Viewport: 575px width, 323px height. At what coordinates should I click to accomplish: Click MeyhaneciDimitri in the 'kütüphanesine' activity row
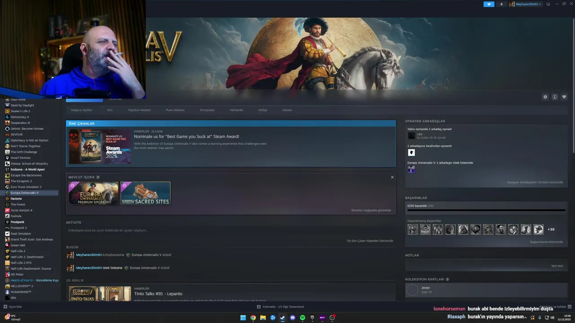click(x=89, y=255)
